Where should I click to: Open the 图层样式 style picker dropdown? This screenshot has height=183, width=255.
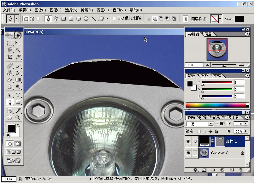tap(220, 19)
